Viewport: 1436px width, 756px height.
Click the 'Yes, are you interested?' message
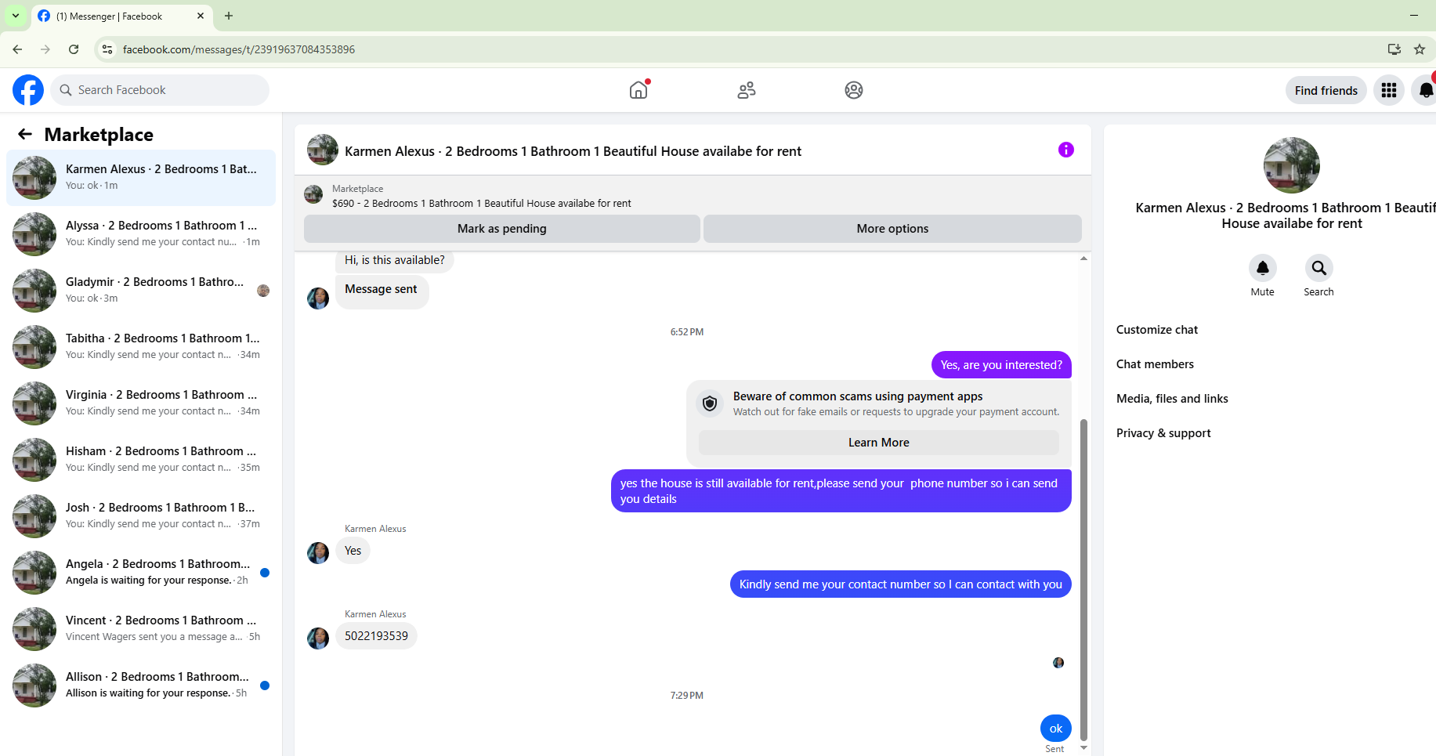(x=1001, y=365)
